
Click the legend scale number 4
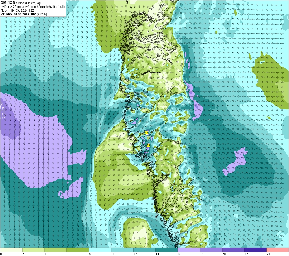[x=45, y=254]
